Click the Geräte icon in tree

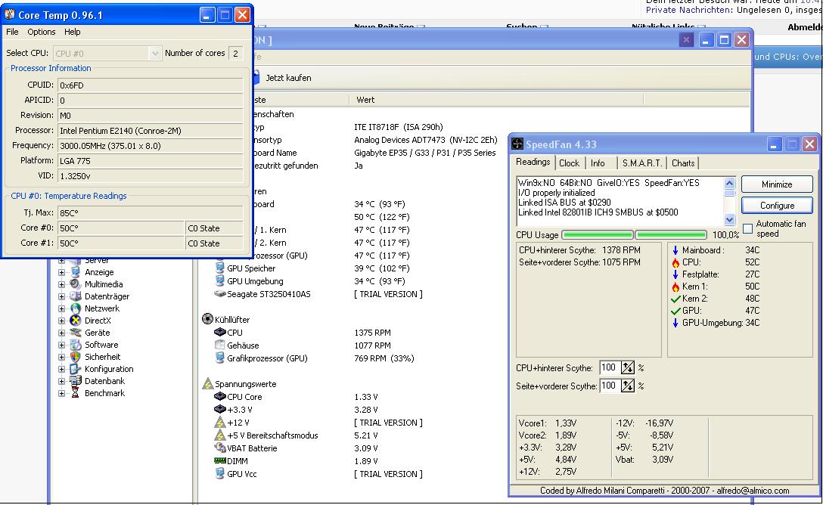(x=76, y=333)
